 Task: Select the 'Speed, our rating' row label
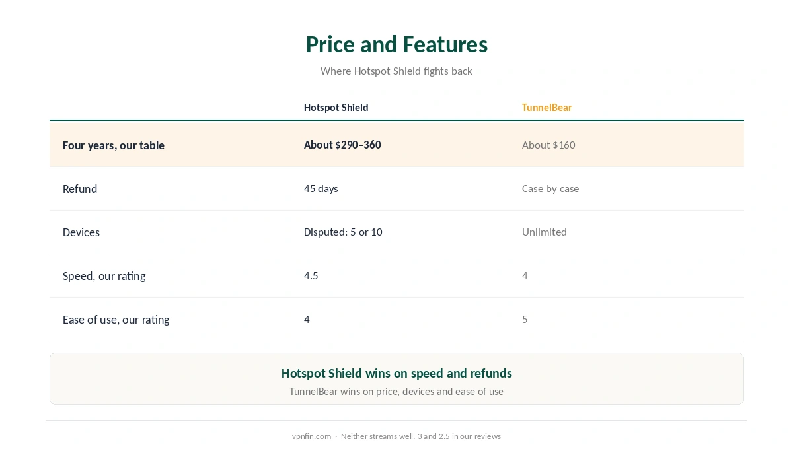(x=104, y=276)
